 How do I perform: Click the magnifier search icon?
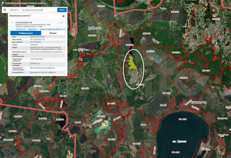tap(5, 10)
